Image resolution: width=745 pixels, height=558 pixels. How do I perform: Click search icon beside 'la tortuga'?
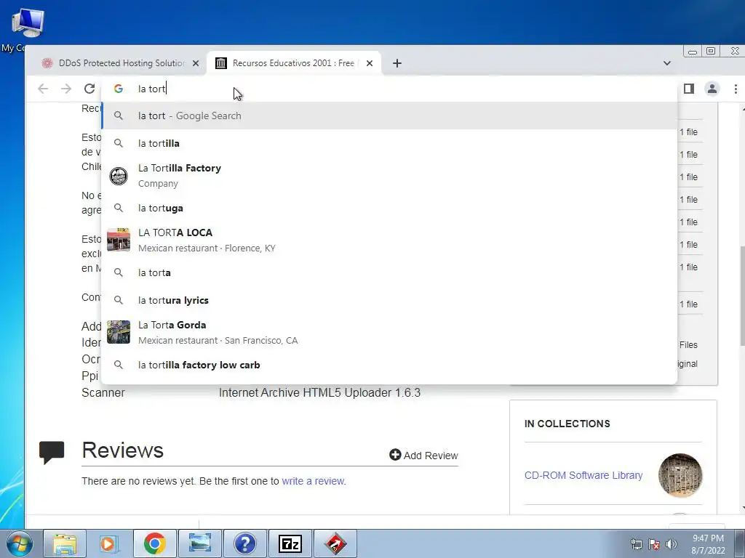119,208
